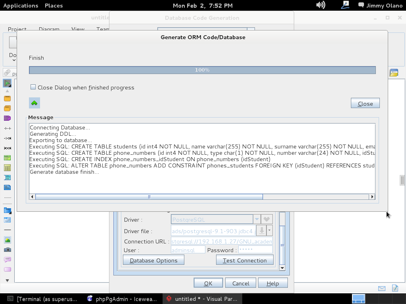Open the volume control in top panel
The image size is (406, 304).
320,5
